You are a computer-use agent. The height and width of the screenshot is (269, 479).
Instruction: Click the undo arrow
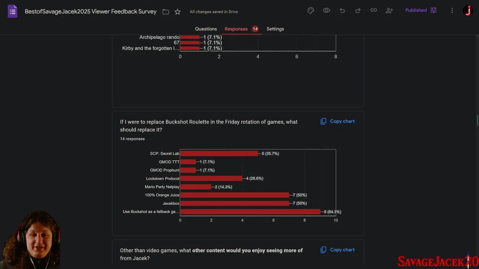coord(342,10)
